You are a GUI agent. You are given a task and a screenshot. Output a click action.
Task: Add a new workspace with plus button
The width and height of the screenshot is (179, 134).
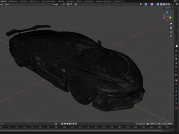point(123,1)
